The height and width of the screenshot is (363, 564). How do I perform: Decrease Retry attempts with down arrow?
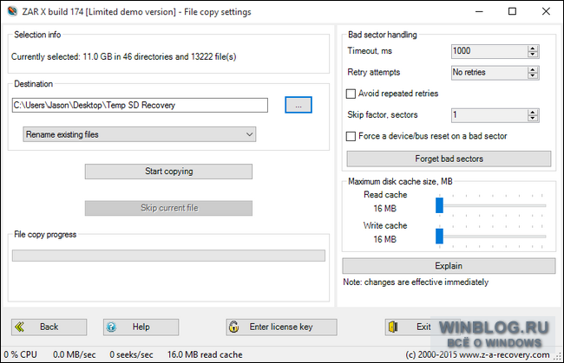click(x=533, y=75)
